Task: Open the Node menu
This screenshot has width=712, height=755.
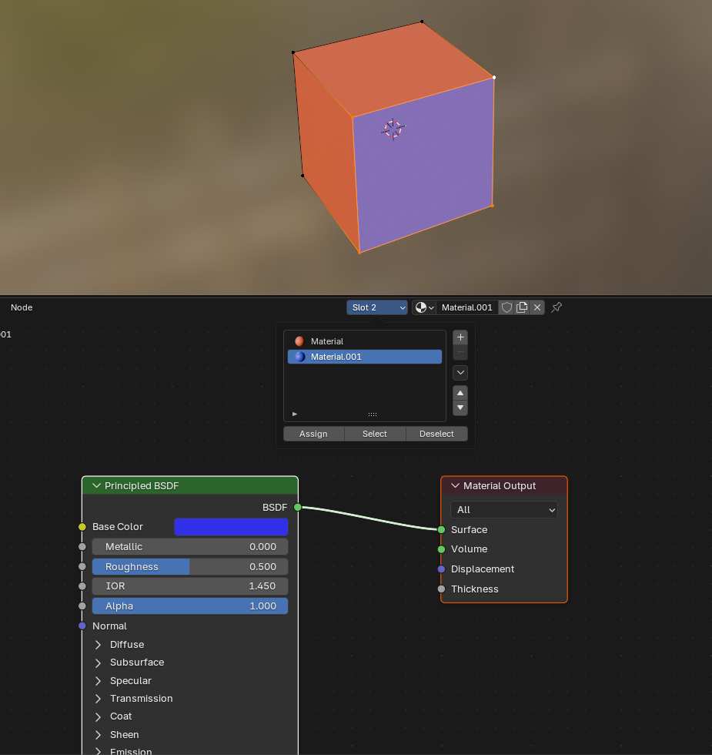Action: pos(22,307)
